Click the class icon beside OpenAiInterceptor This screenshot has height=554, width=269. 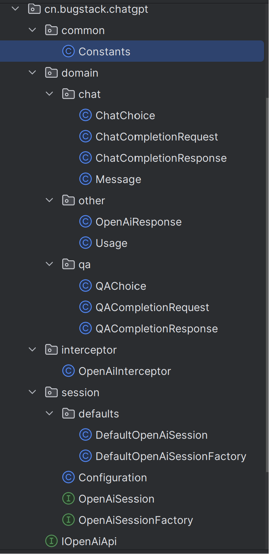point(68,371)
